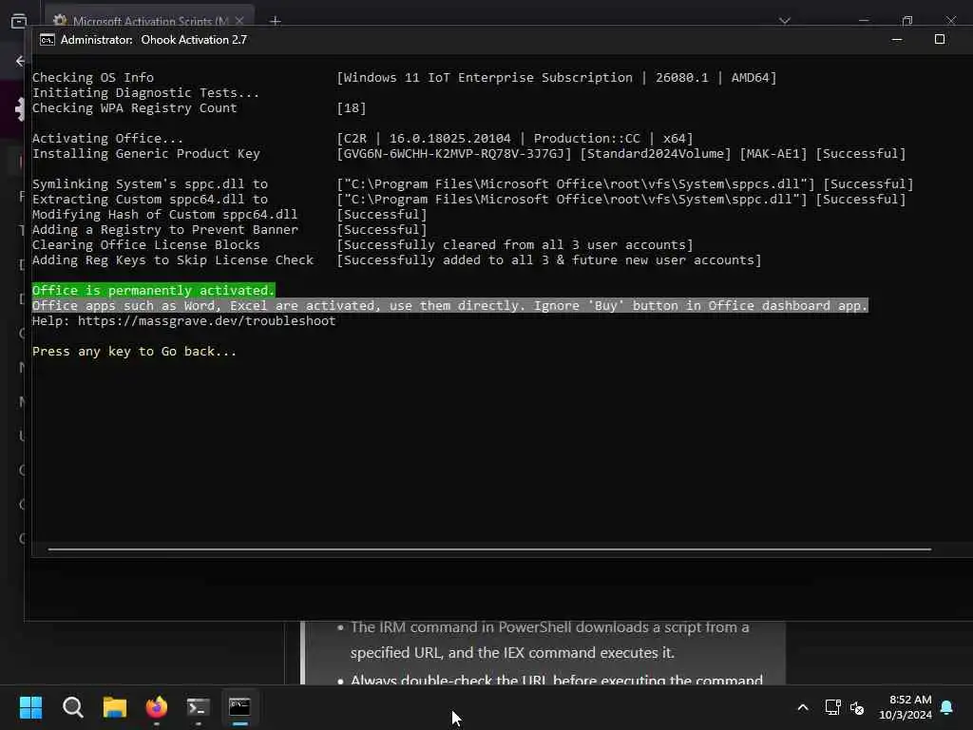This screenshot has height=730, width=973.
Task: Click the massgrave.dev/troubleshoot help URL
Action: [x=206, y=321]
